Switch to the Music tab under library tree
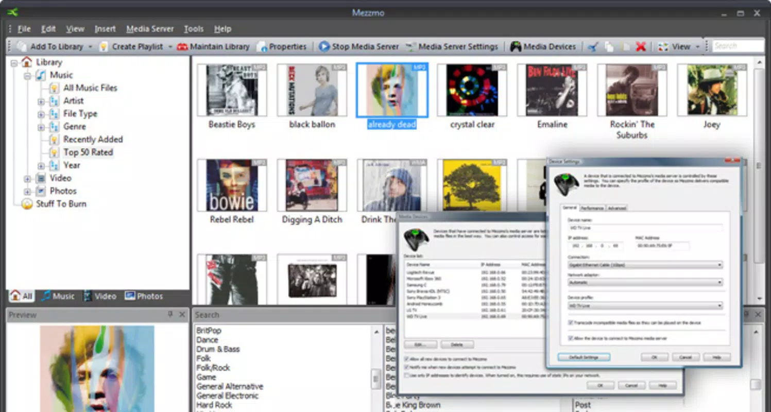771x412 pixels. pos(58,296)
